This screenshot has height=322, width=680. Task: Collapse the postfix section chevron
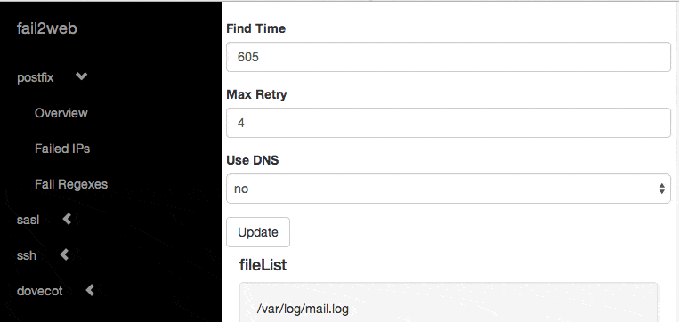[x=81, y=76]
